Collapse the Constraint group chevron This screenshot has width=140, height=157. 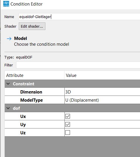(8, 84)
